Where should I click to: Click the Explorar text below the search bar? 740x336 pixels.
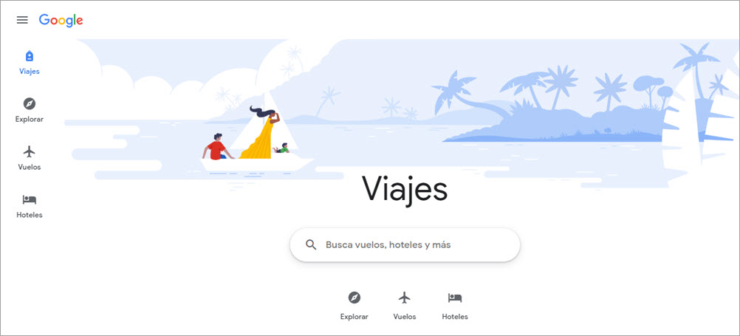(x=354, y=317)
